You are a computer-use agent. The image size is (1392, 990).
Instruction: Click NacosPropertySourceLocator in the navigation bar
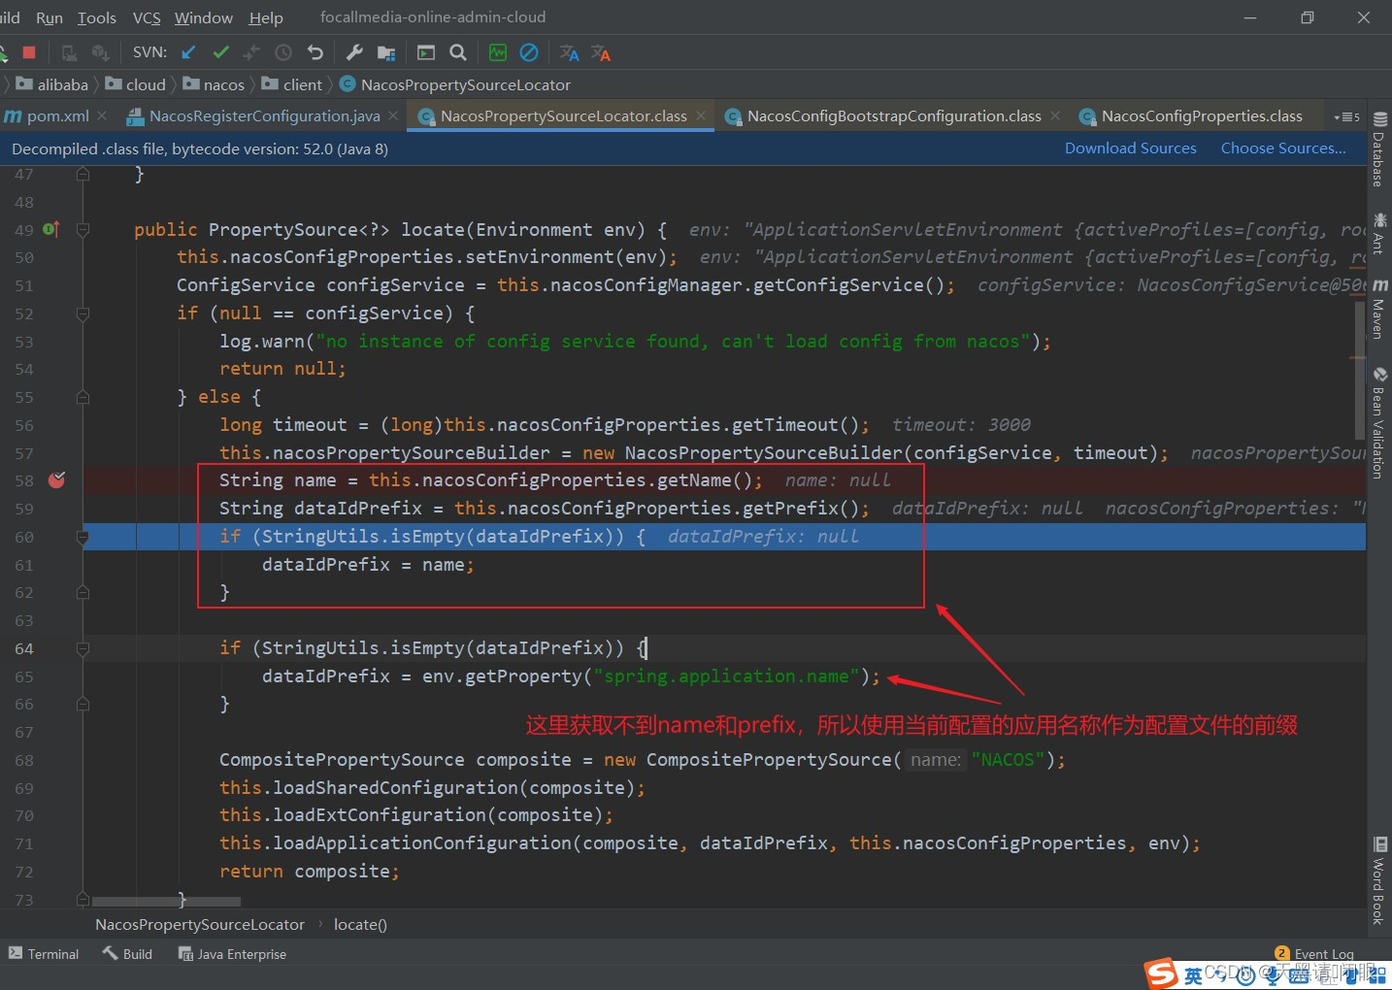(455, 84)
